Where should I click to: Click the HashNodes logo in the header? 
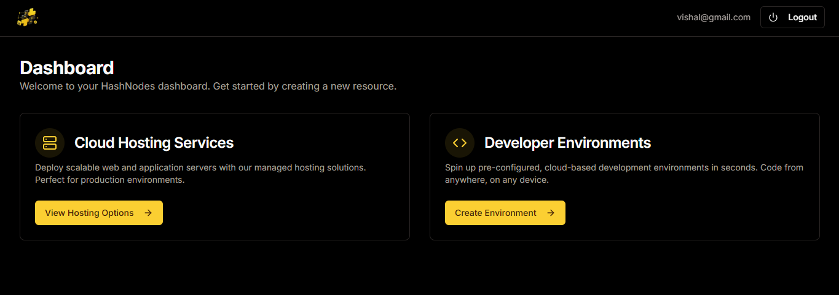tap(28, 17)
